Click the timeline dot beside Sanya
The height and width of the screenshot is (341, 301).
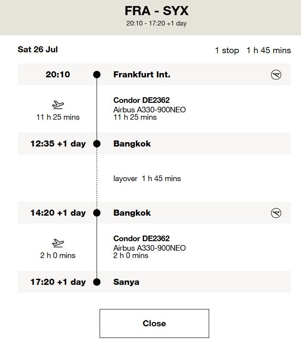[97, 282]
